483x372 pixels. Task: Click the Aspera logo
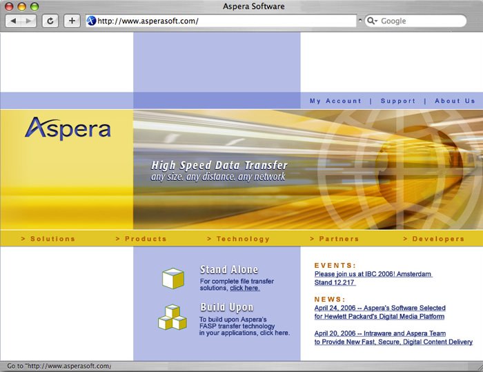pyautogui.click(x=68, y=128)
